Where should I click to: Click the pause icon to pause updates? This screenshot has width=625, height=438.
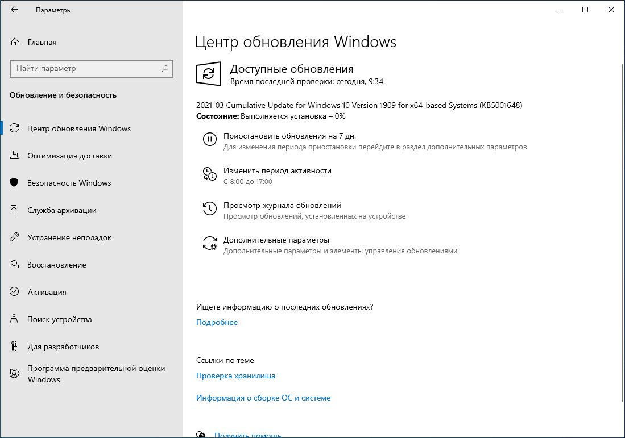pos(209,138)
